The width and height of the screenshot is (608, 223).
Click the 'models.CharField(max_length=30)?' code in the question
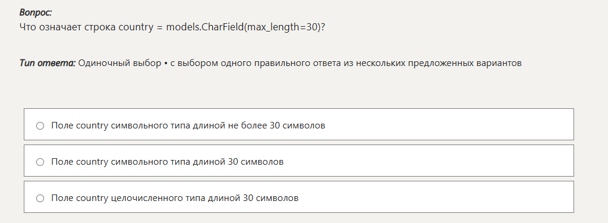[x=245, y=28]
